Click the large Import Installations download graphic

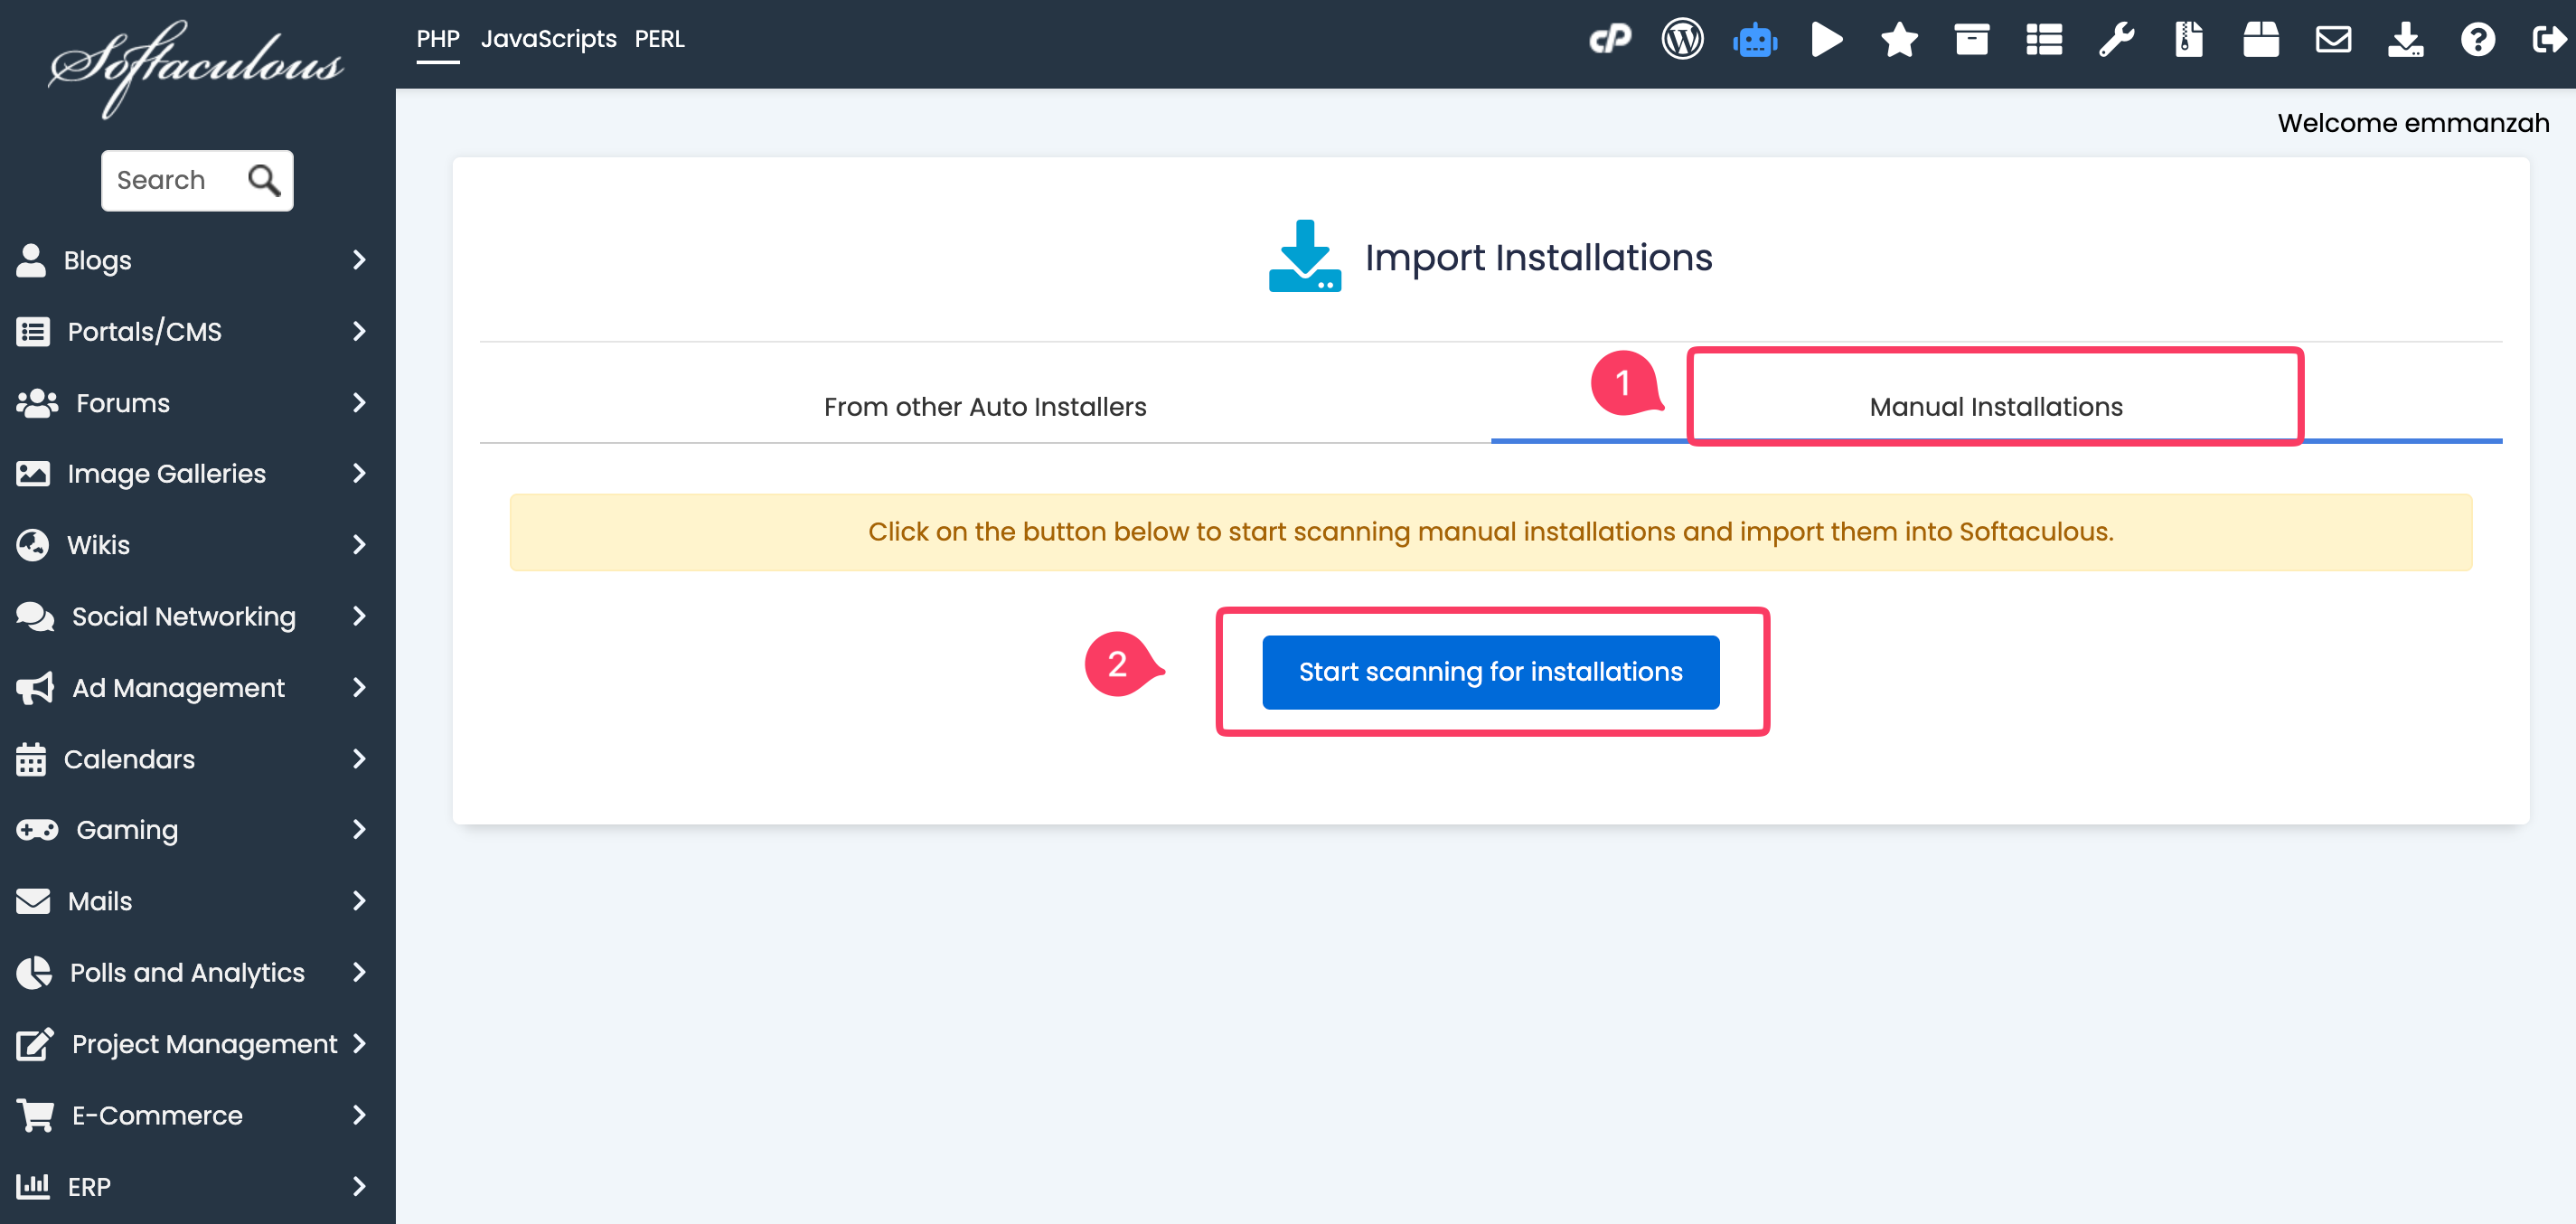coord(1305,256)
